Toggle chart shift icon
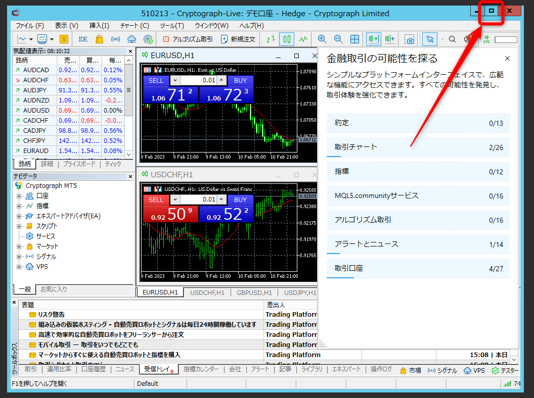534x398 pixels. [390, 39]
